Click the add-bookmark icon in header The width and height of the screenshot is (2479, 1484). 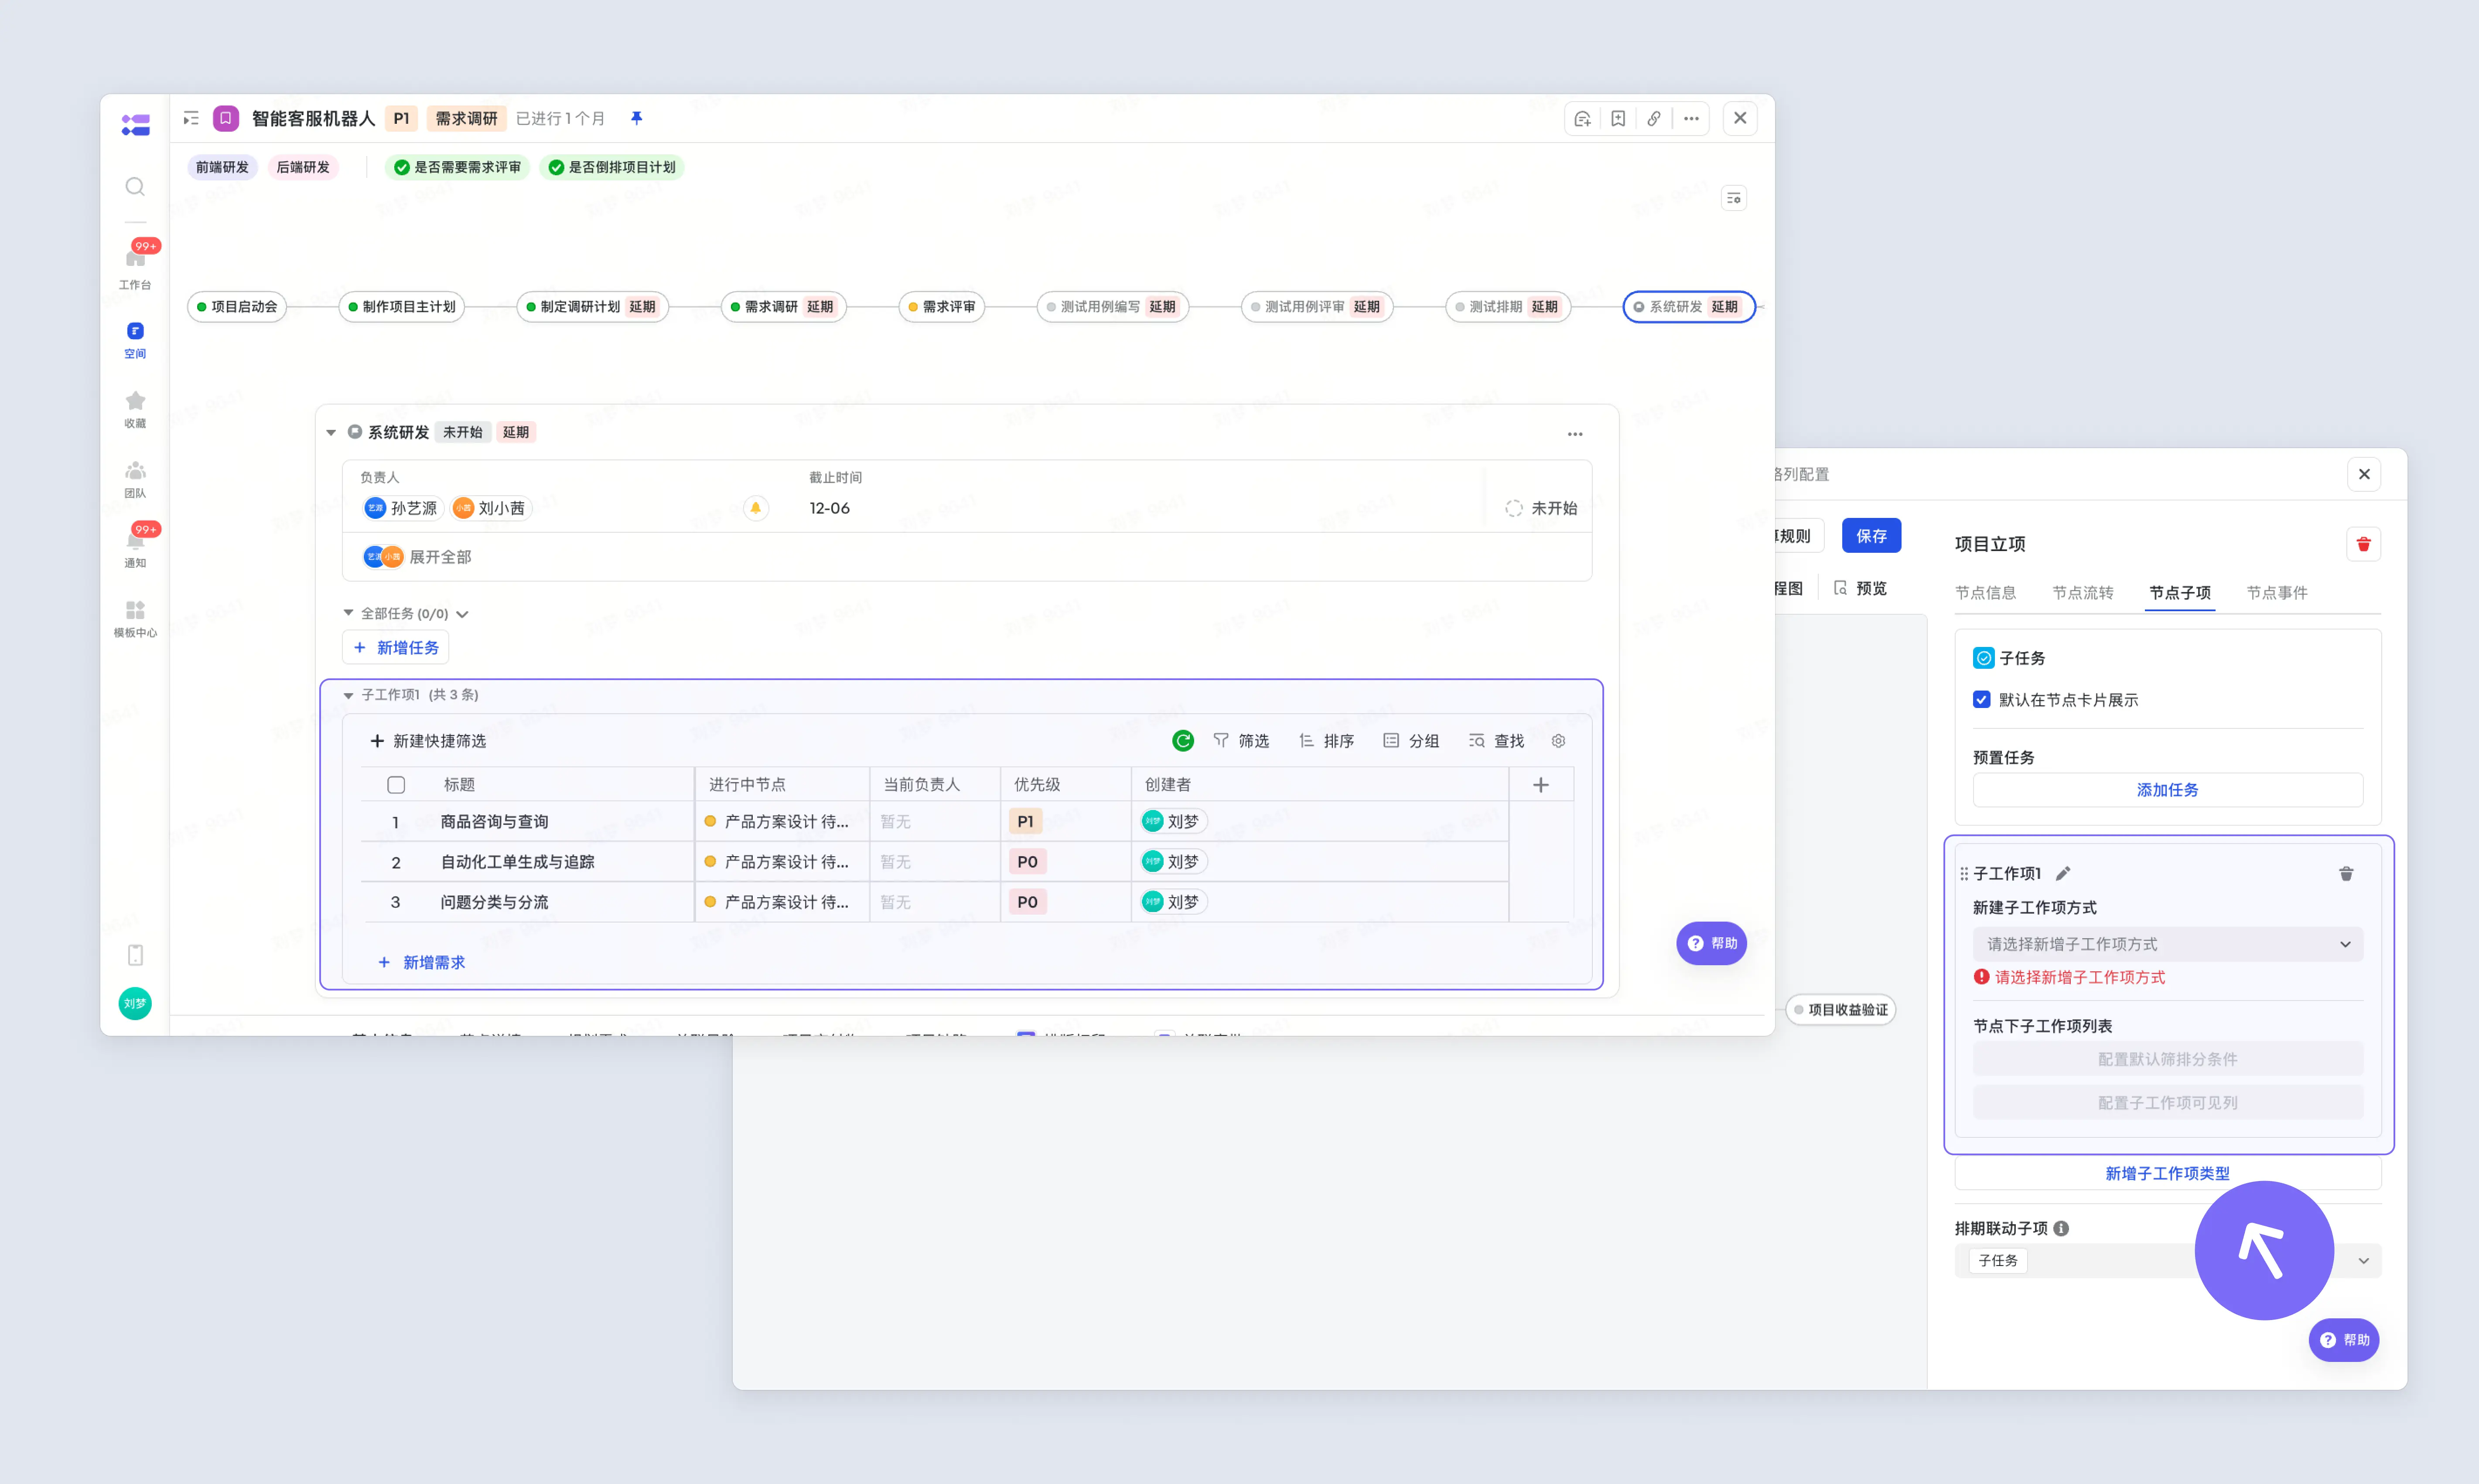point(1618,119)
